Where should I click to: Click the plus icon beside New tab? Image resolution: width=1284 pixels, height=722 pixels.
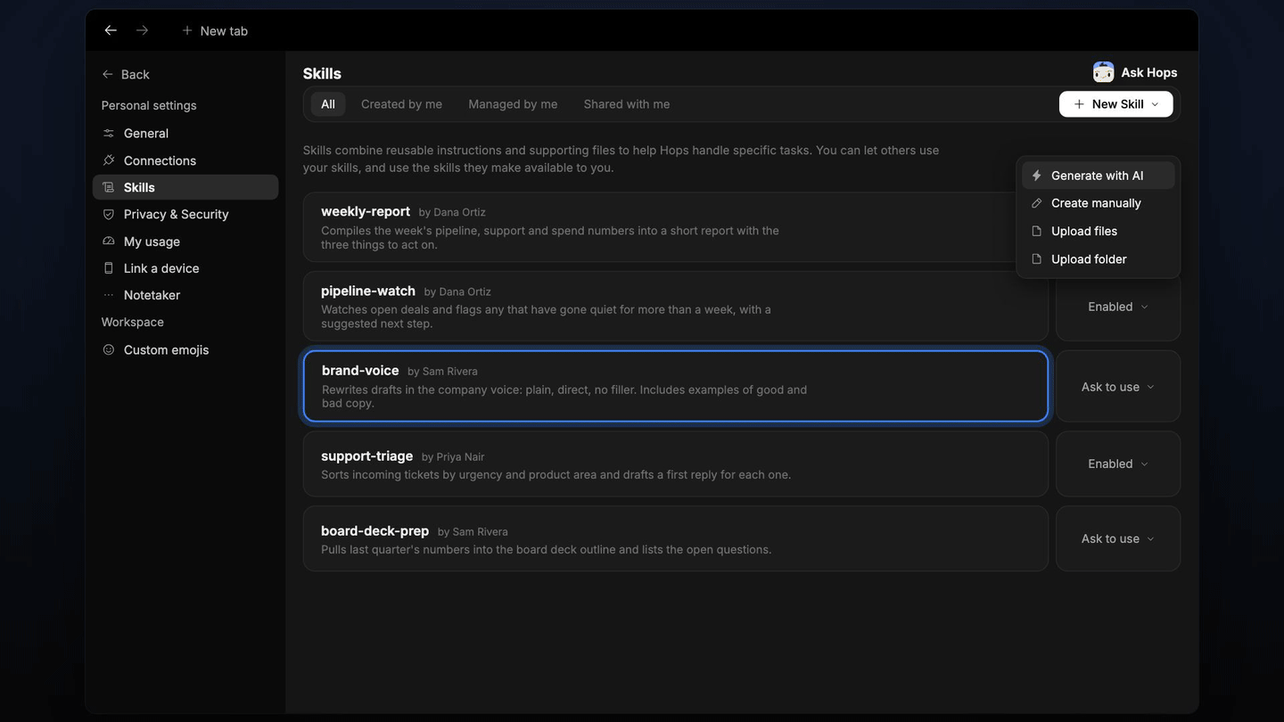click(x=187, y=30)
